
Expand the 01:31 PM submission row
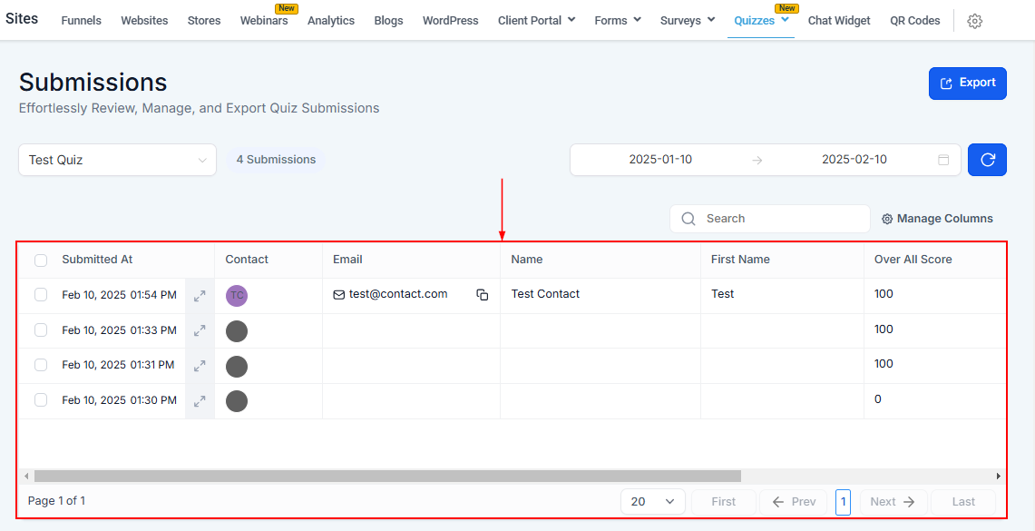tap(200, 366)
